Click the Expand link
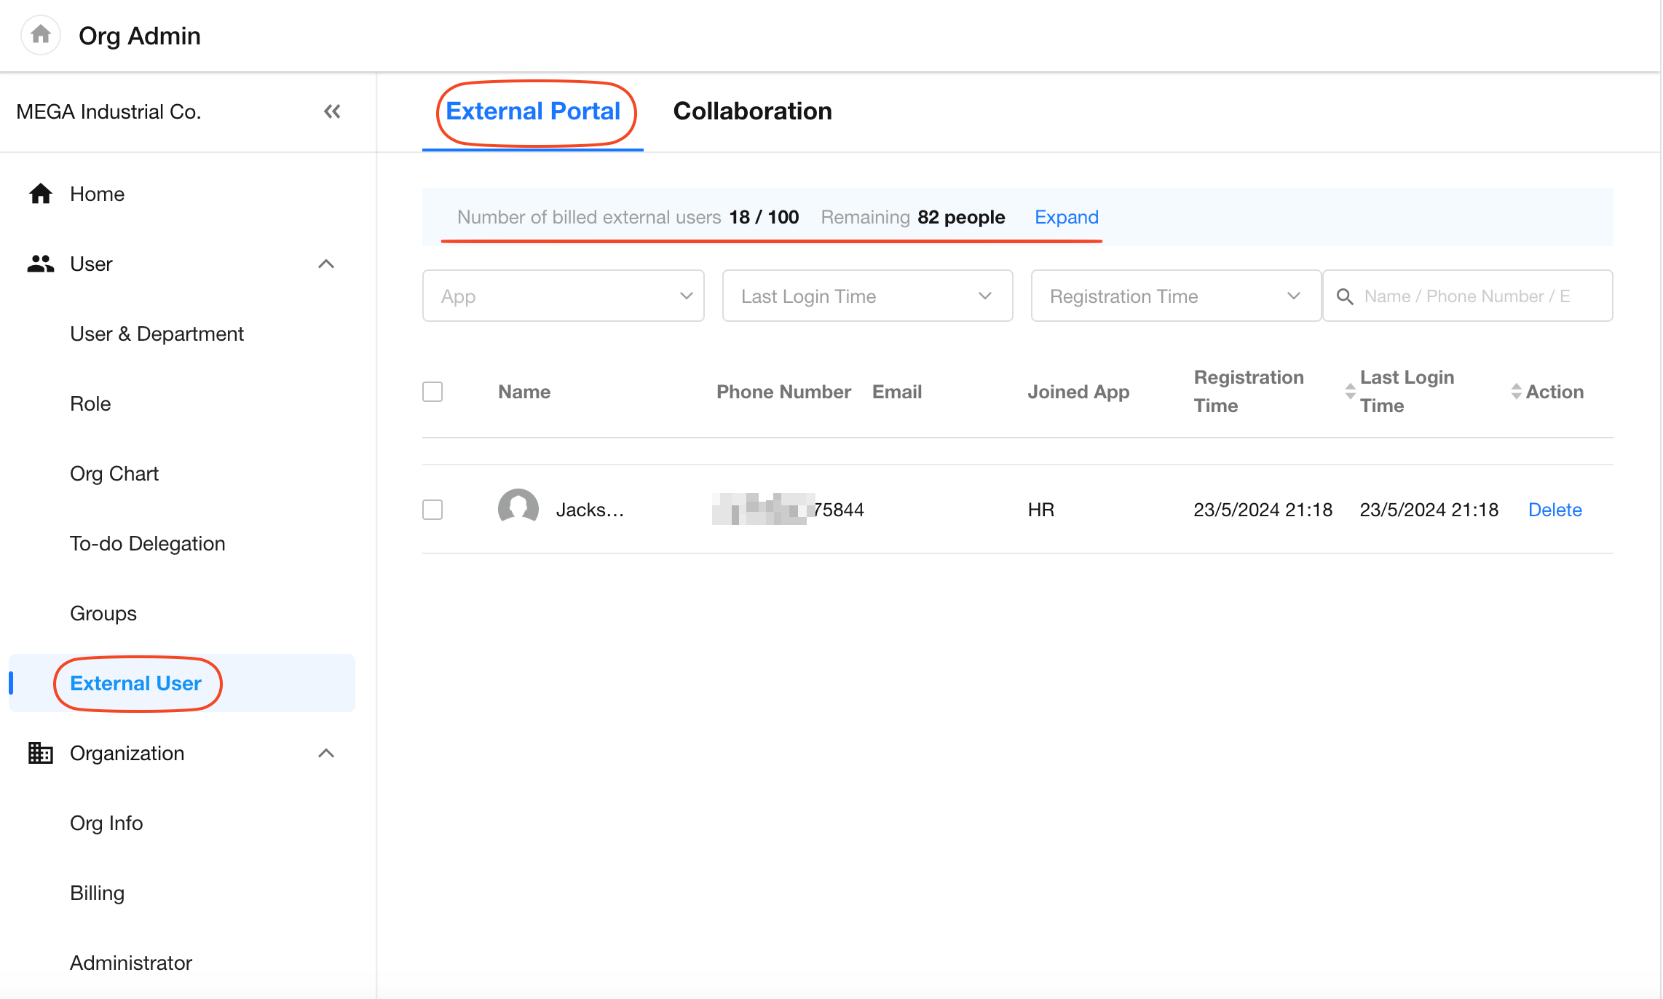 (1066, 217)
